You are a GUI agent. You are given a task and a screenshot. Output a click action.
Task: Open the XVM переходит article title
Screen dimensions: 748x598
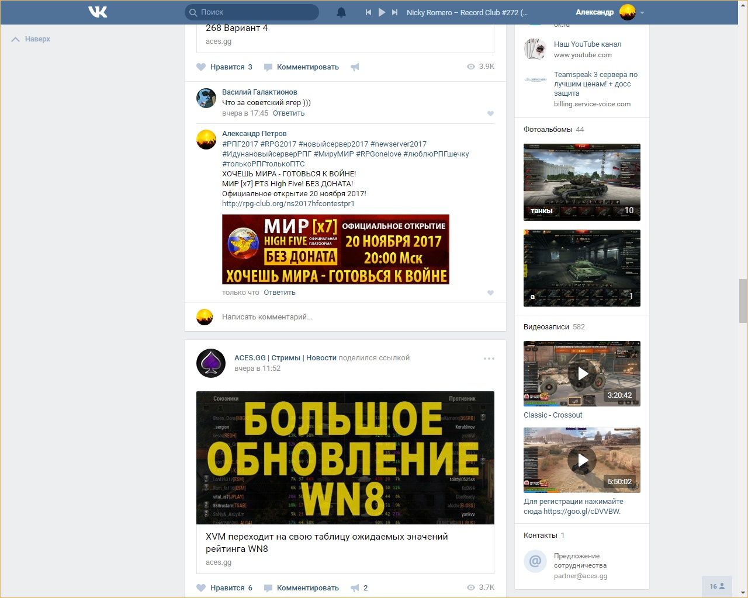coord(327,543)
